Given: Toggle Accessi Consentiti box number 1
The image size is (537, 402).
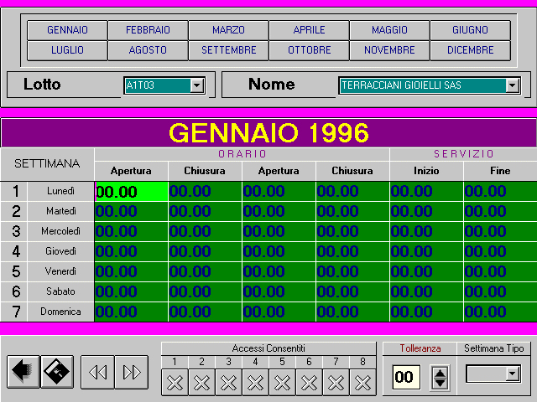Looking at the screenshot, I should [x=175, y=382].
